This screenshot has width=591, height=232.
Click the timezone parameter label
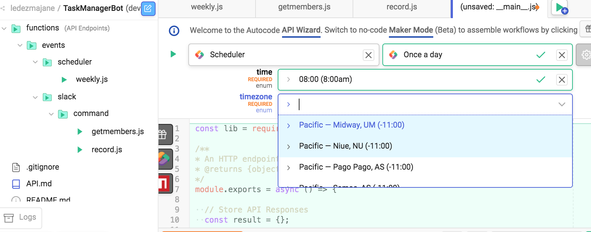point(256,97)
